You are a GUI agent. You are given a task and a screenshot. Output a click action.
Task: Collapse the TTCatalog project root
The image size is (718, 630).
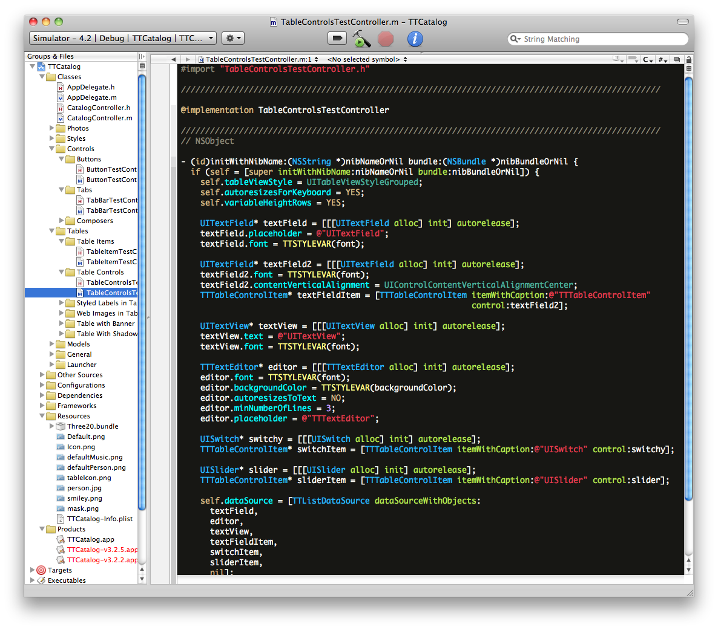coord(33,67)
